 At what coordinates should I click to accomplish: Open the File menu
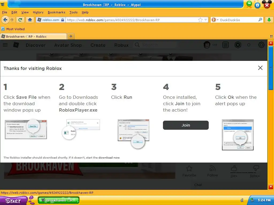point(5,12)
